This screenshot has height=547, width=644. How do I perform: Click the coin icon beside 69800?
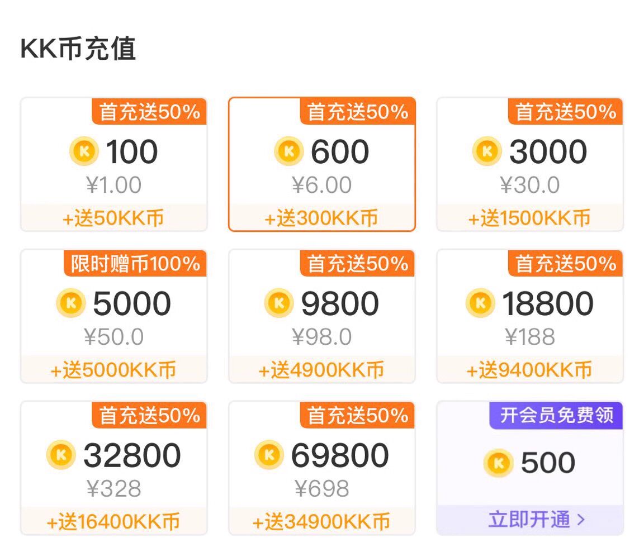(269, 455)
